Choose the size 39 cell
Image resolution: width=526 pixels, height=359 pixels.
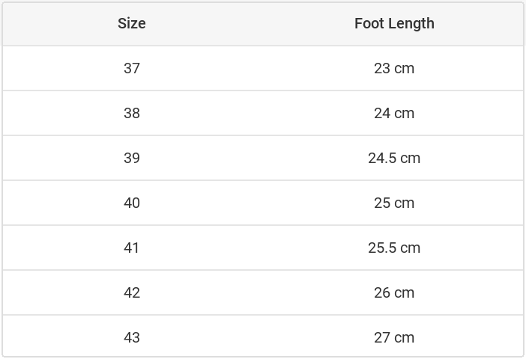pos(132,158)
